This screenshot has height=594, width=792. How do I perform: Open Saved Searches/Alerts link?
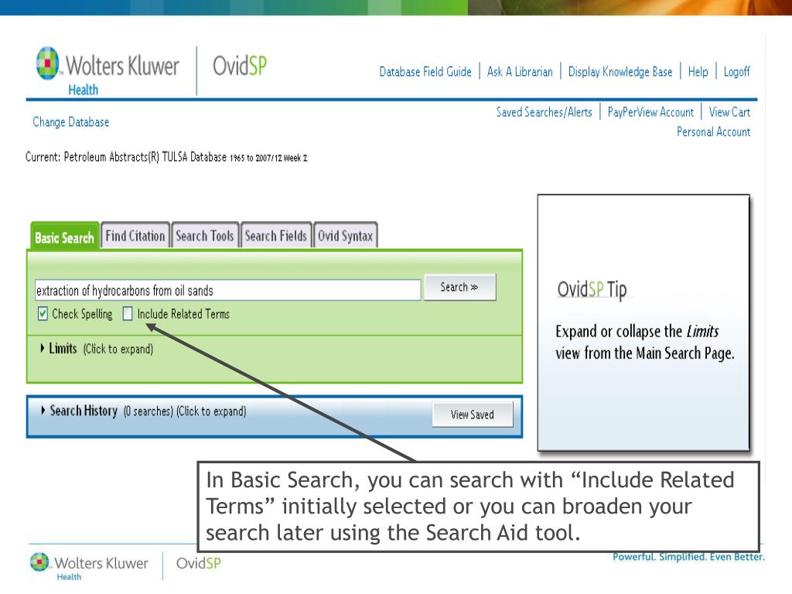[544, 112]
